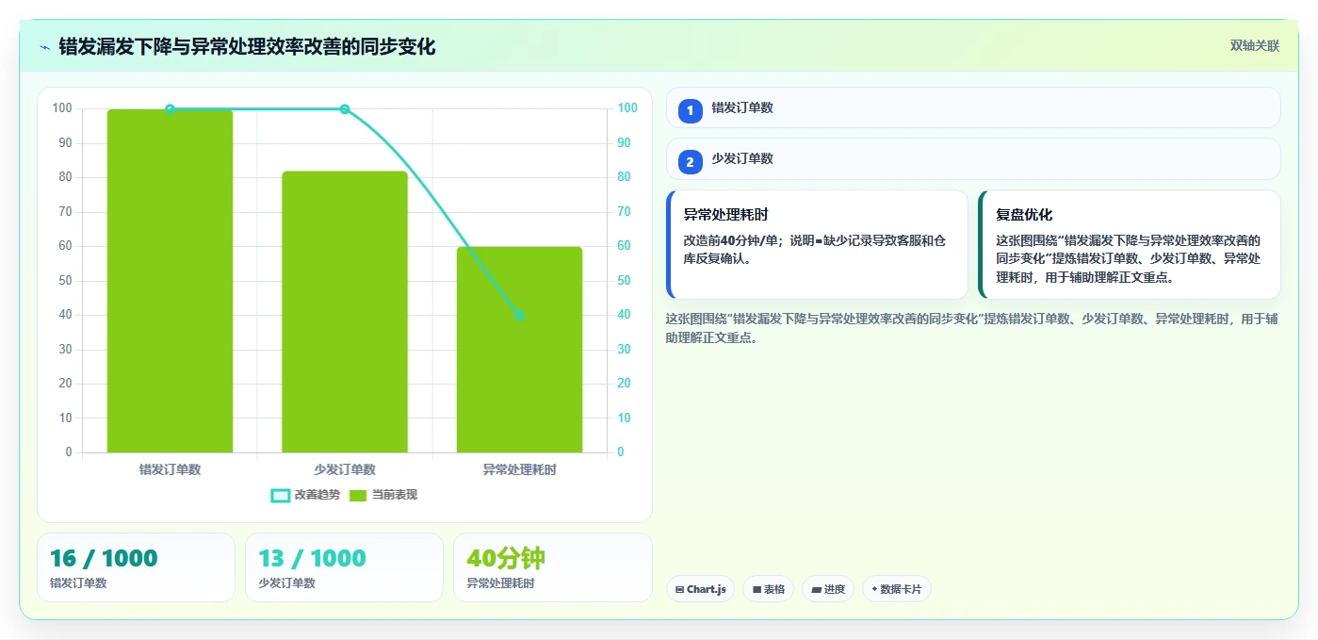This screenshot has height=640, width=1318.
Task: Toggle the 改善趋势 legend entry
Action: point(305,495)
